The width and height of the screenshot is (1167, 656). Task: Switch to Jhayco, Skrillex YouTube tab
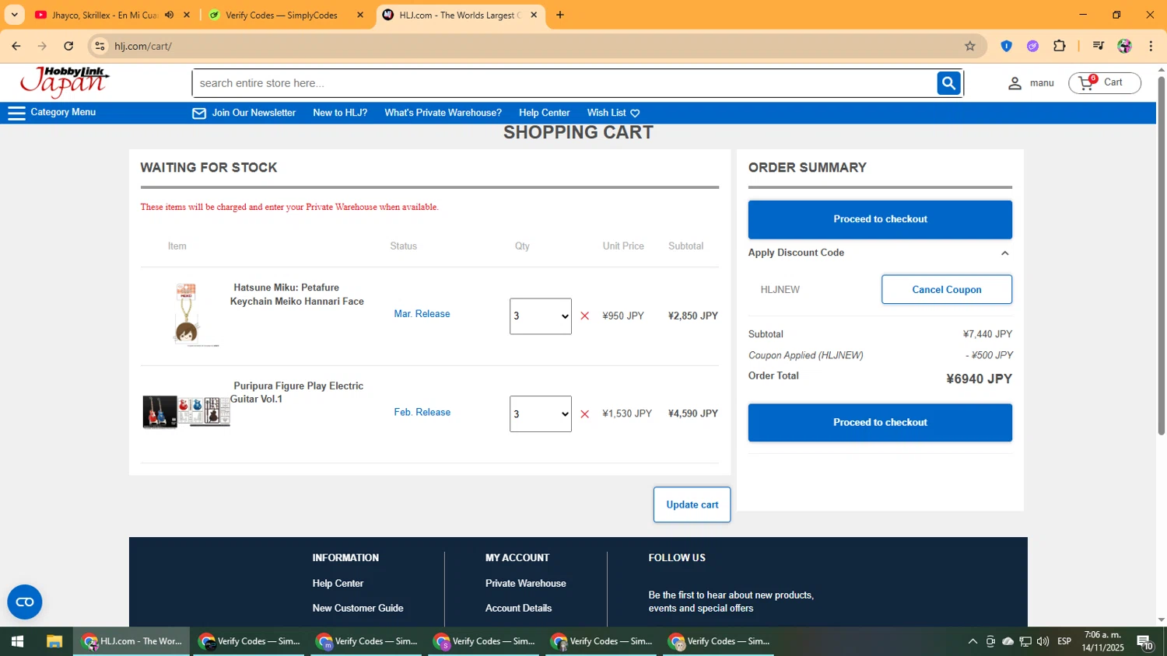pos(105,15)
